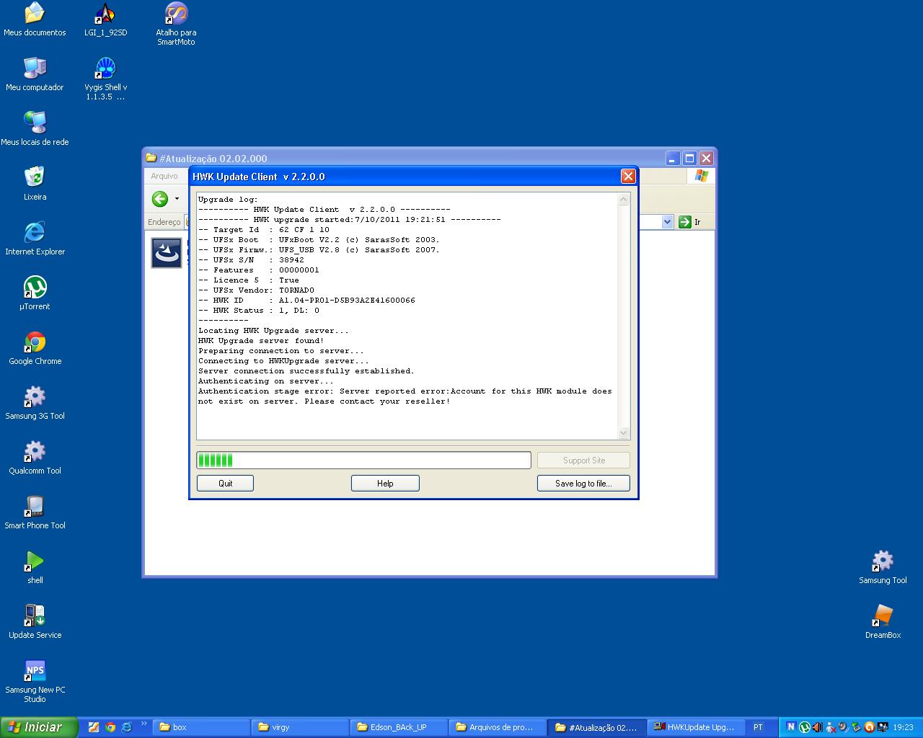
Task: Click HWK ID line in log
Action: pos(306,301)
